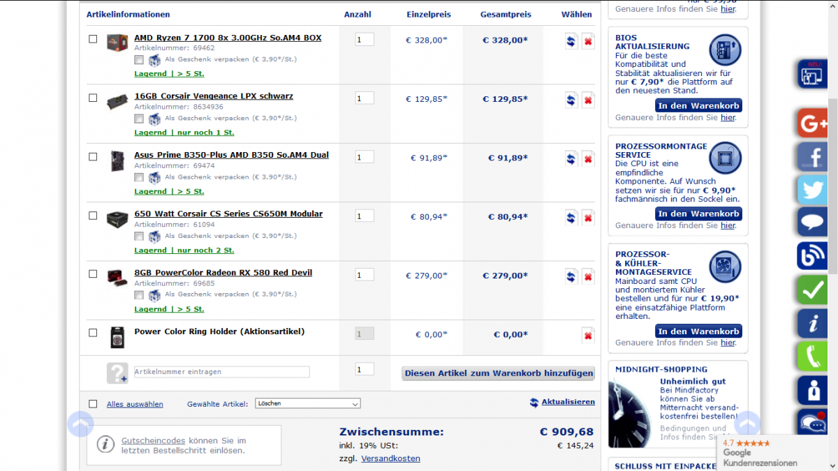
Task: Open the Facebook icon in sidebar
Action: [x=813, y=156]
